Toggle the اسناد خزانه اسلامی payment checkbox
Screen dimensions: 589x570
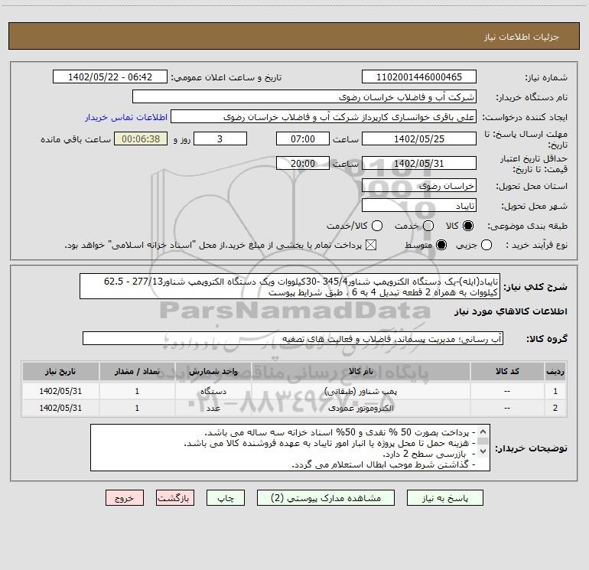coord(371,245)
